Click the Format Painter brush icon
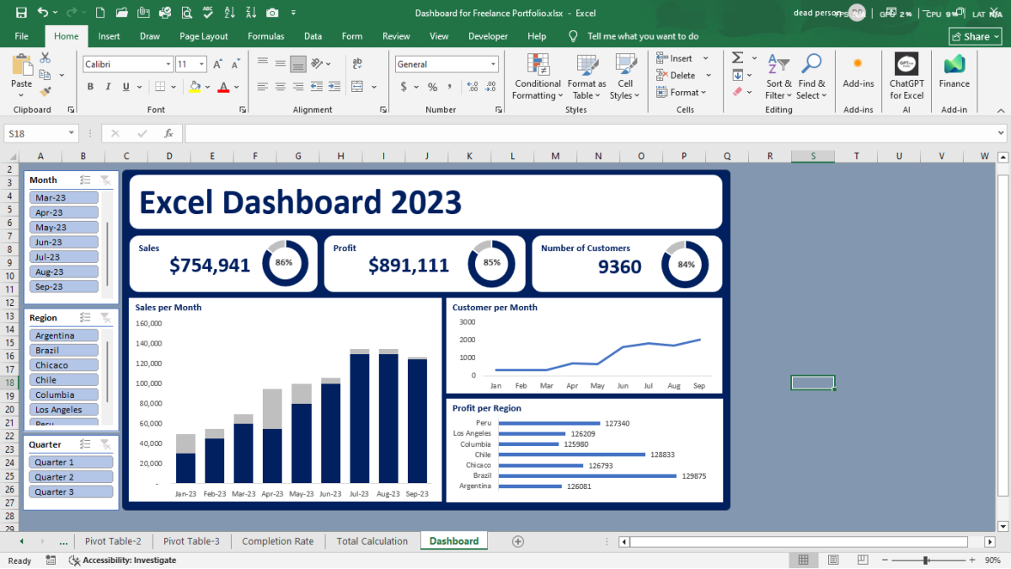This screenshot has width=1011, height=569. 45,91
